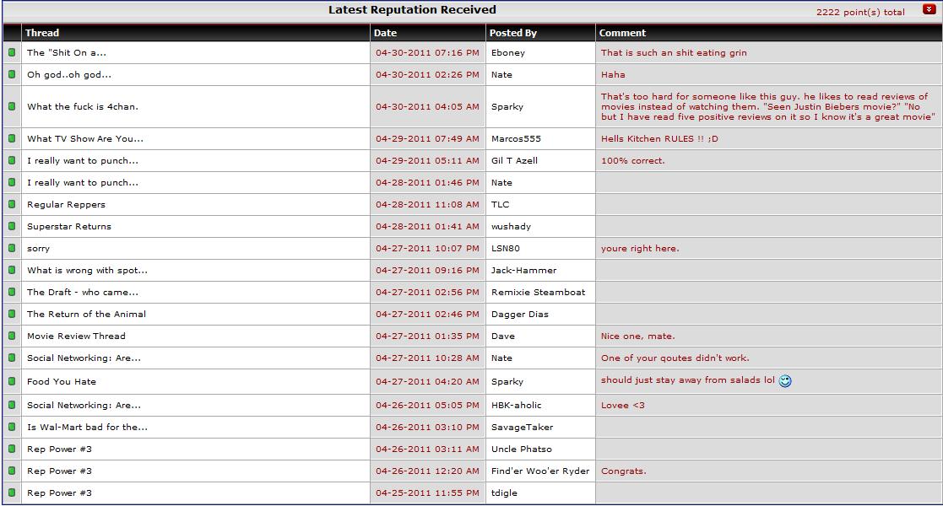The width and height of the screenshot is (943, 506).
Task: Select poster name 'Remixie Steamboat'
Action: click(539, 292)
